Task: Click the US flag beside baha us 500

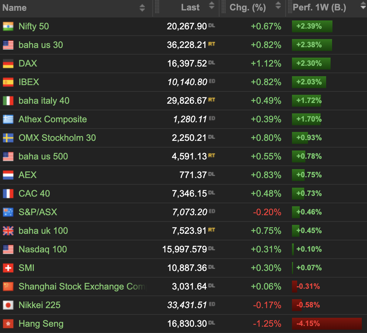Action: pos(8,156)
